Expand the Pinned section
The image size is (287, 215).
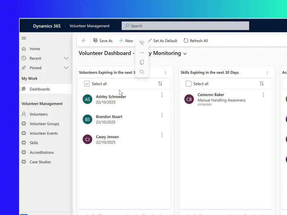click(66, 68)
